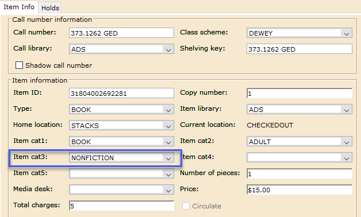This screenshot has height=217, width=361.
Task: Click the Shelving key field
Action: [299, 49]
